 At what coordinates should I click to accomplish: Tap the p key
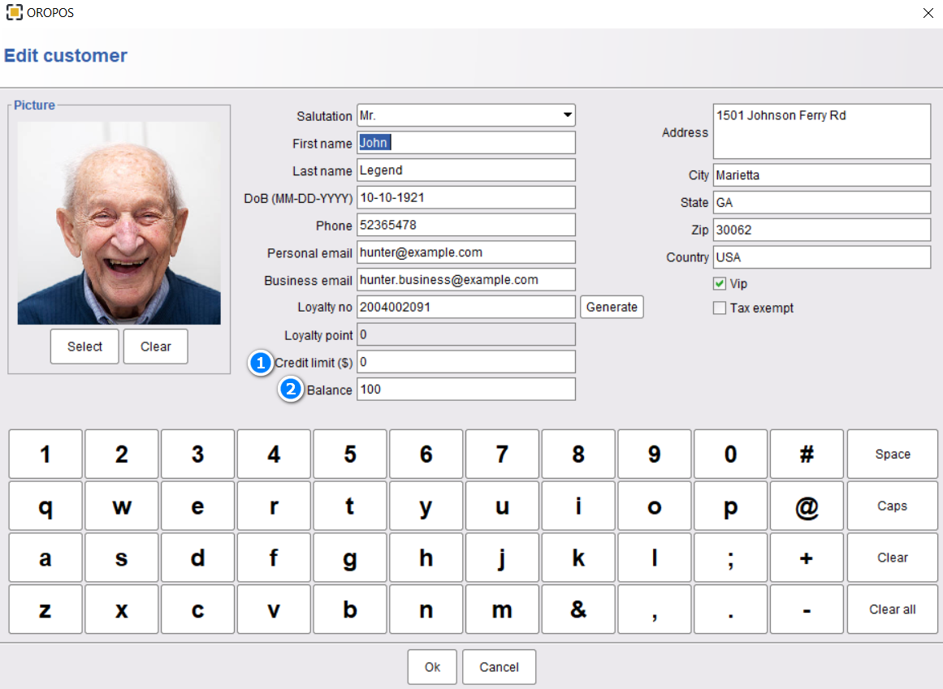(x=731, y=506)
